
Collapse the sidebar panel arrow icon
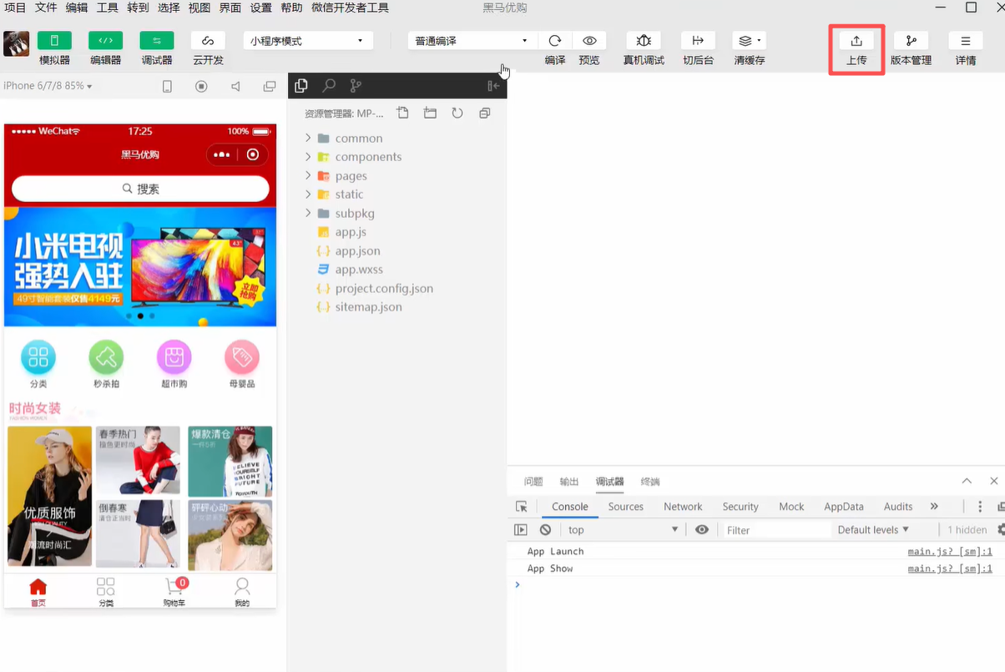493,86
